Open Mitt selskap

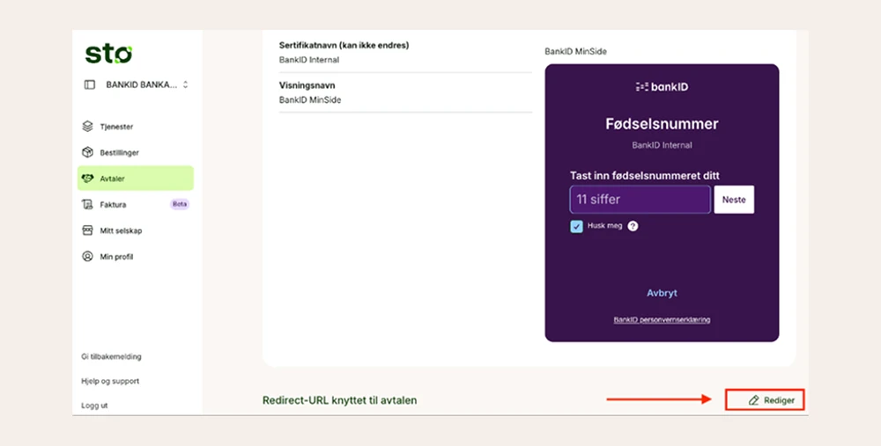point(121,230)
